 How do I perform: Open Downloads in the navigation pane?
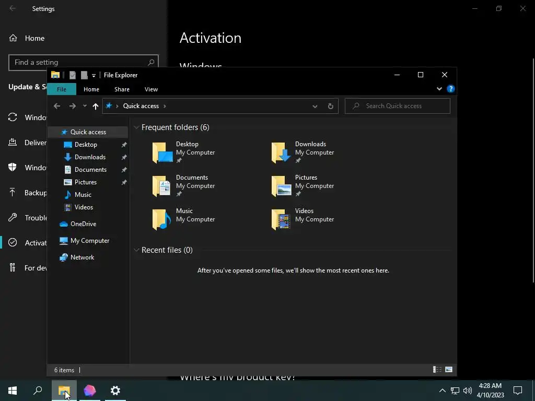point(90,157)
